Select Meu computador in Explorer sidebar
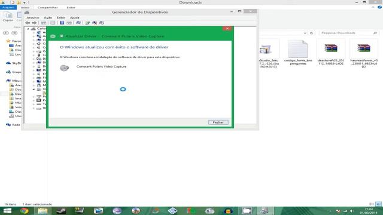Image resolution: width=383 pixels, height=215 pixels. tap(14, 81)
